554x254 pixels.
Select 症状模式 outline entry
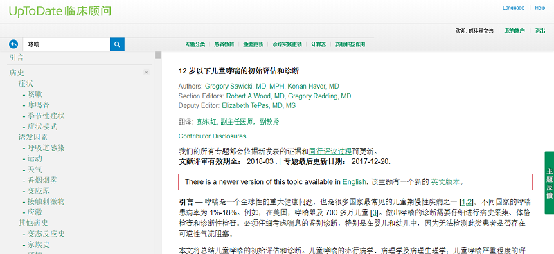pyautogui.click(x=42, y=127)
